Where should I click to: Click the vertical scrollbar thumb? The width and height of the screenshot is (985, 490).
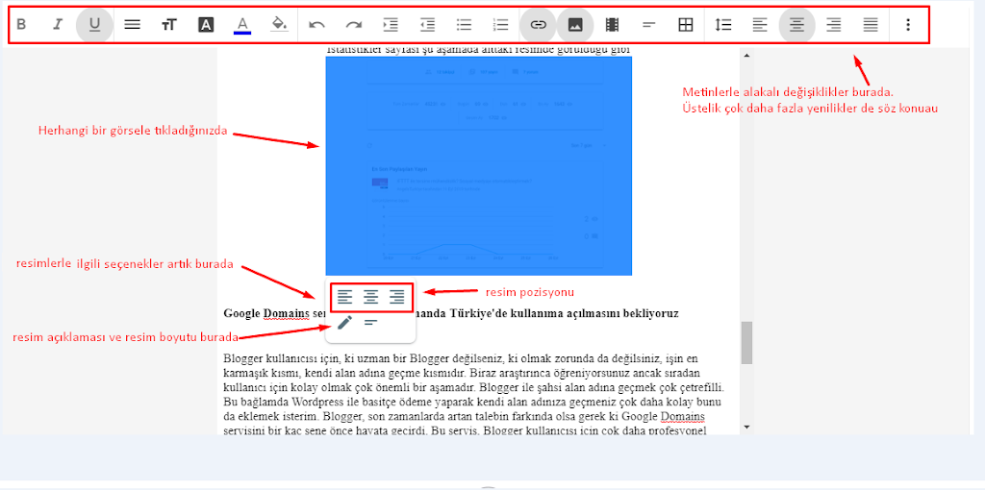(x=746, y=342)
